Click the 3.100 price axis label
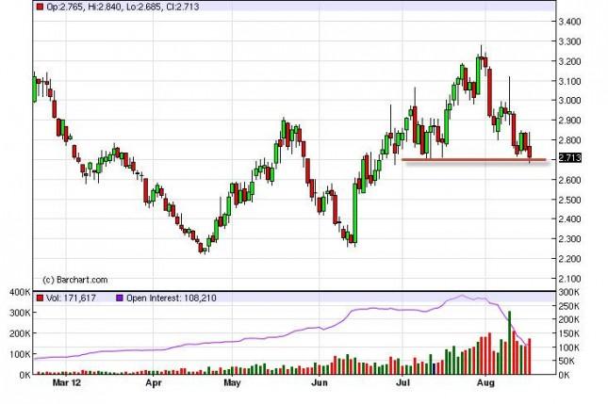Image resolution: width=608 pixels, height=404 pixels. coord(569,81)
